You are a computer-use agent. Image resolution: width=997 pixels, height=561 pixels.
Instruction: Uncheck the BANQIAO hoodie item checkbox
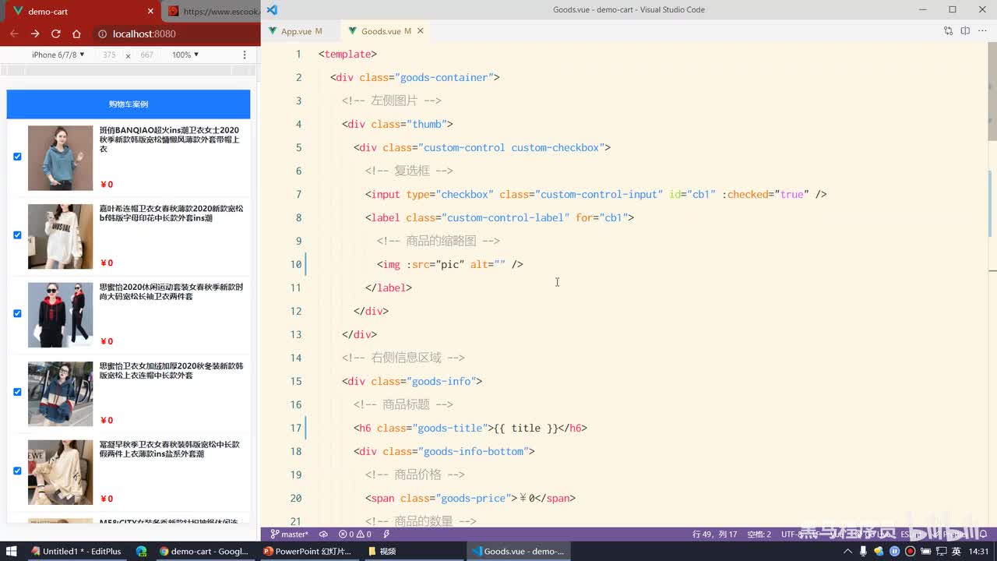(x=17, y=157)
